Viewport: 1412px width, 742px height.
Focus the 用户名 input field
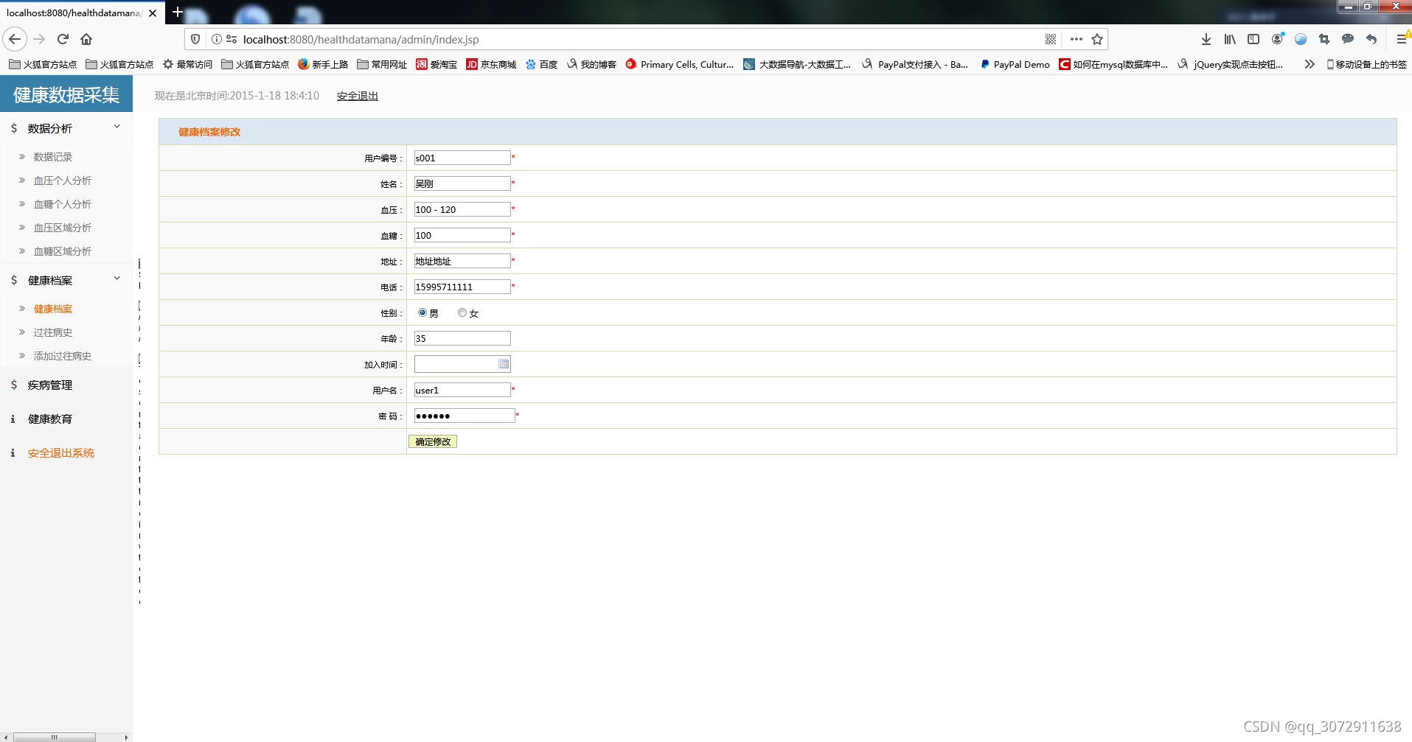tap(462, 390)
